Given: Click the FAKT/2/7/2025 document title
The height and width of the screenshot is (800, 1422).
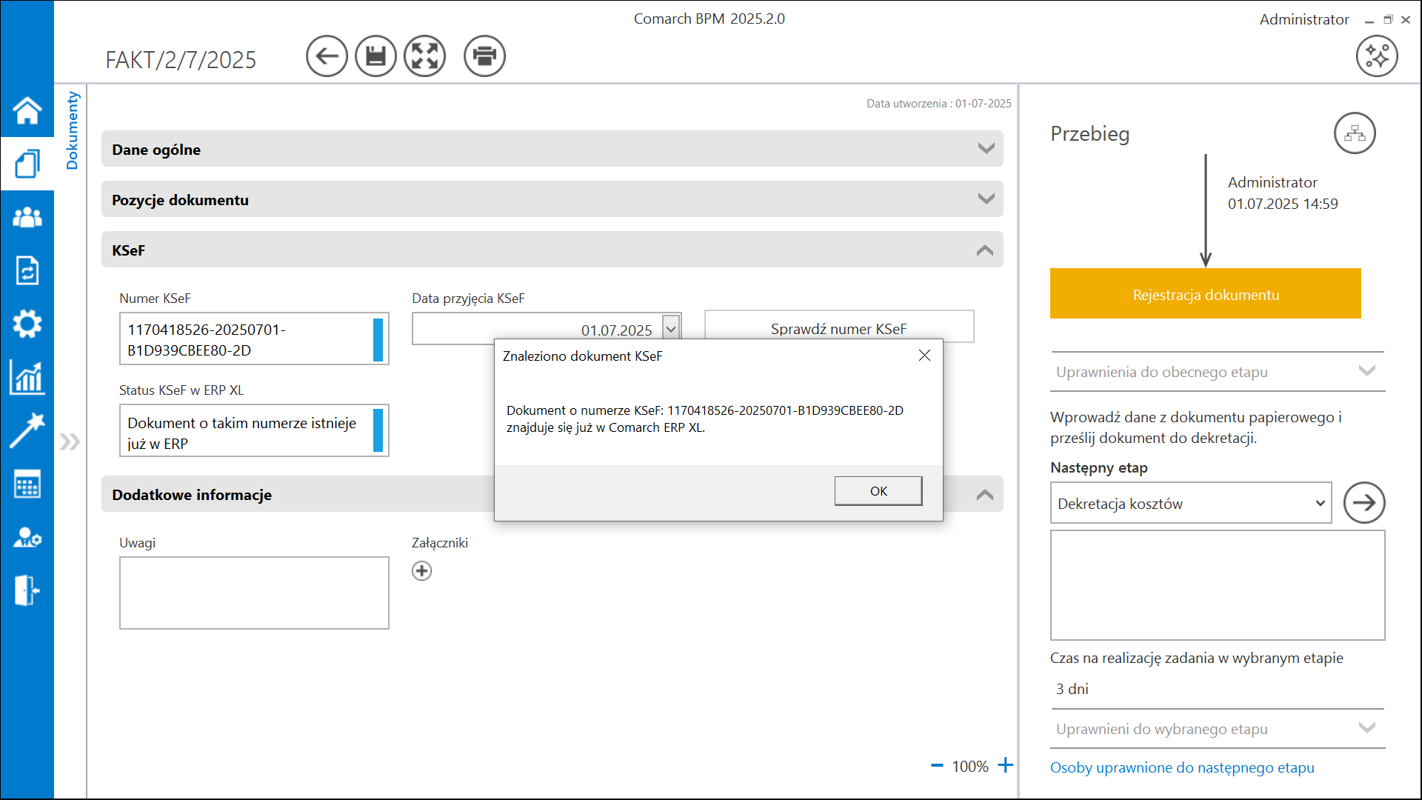Looking at the screenshot, I should 181,59.
